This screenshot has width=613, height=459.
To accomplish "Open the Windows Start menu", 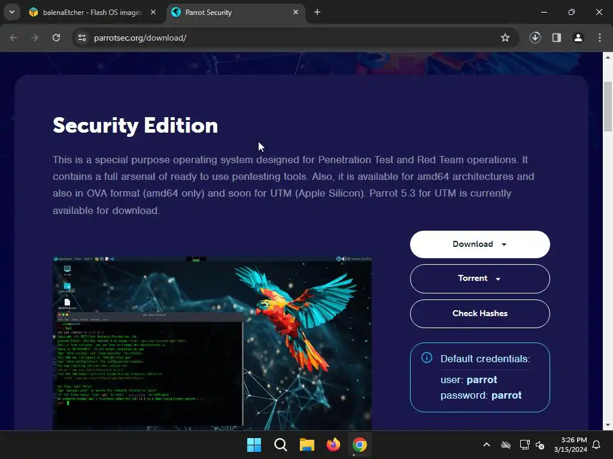I will click(x=254, y=445).
